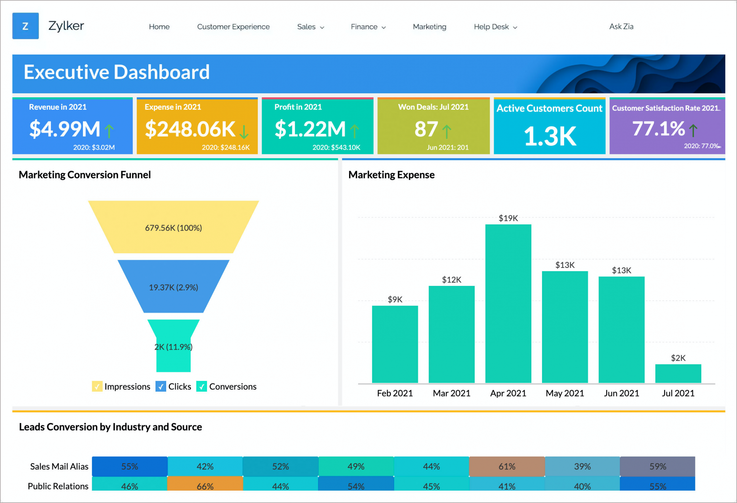This screenshot has height=503, width=737.
Task: Click the Ask Zia link
Action: point(621,27)
